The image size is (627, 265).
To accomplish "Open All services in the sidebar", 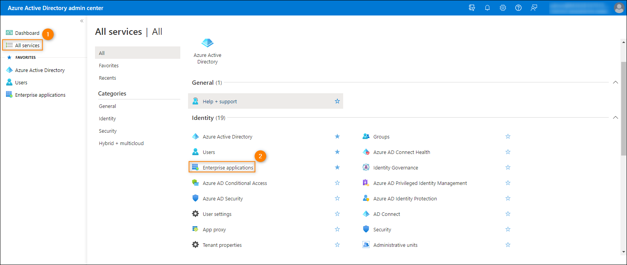I will [x=22, y=45].
